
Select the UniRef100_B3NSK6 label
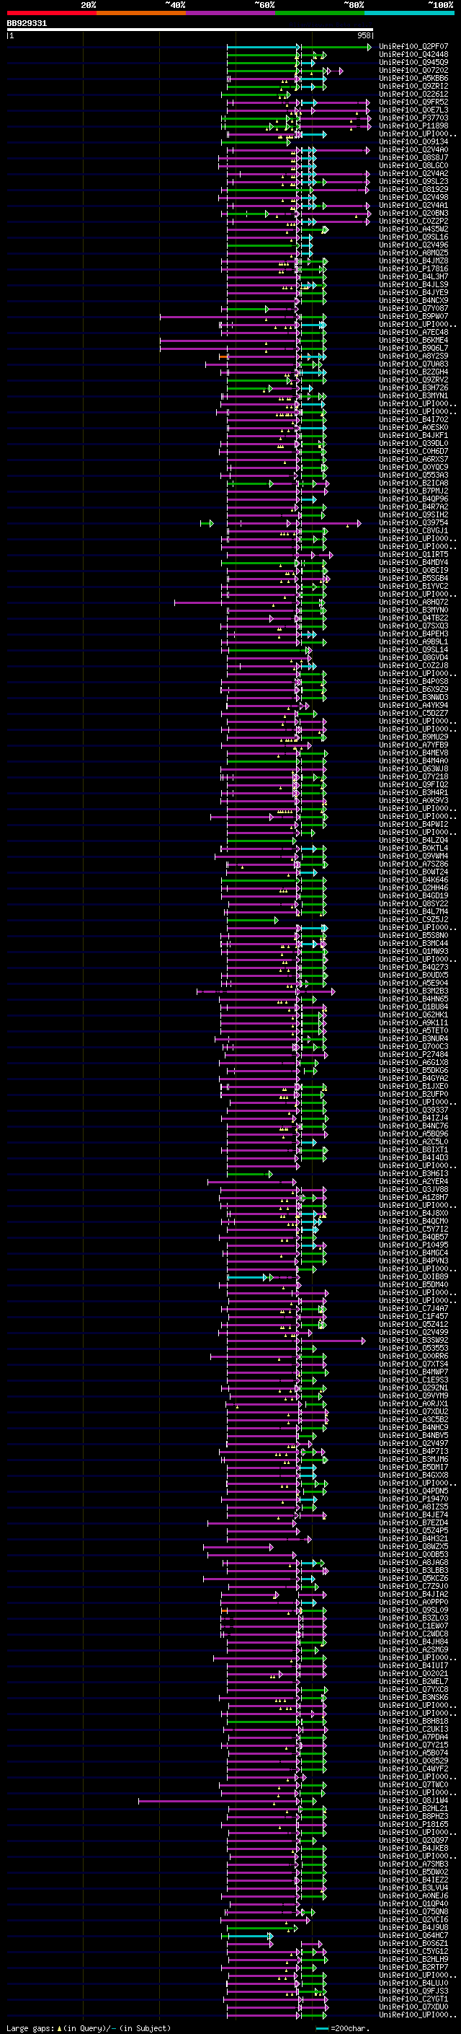pos(413,1697)
